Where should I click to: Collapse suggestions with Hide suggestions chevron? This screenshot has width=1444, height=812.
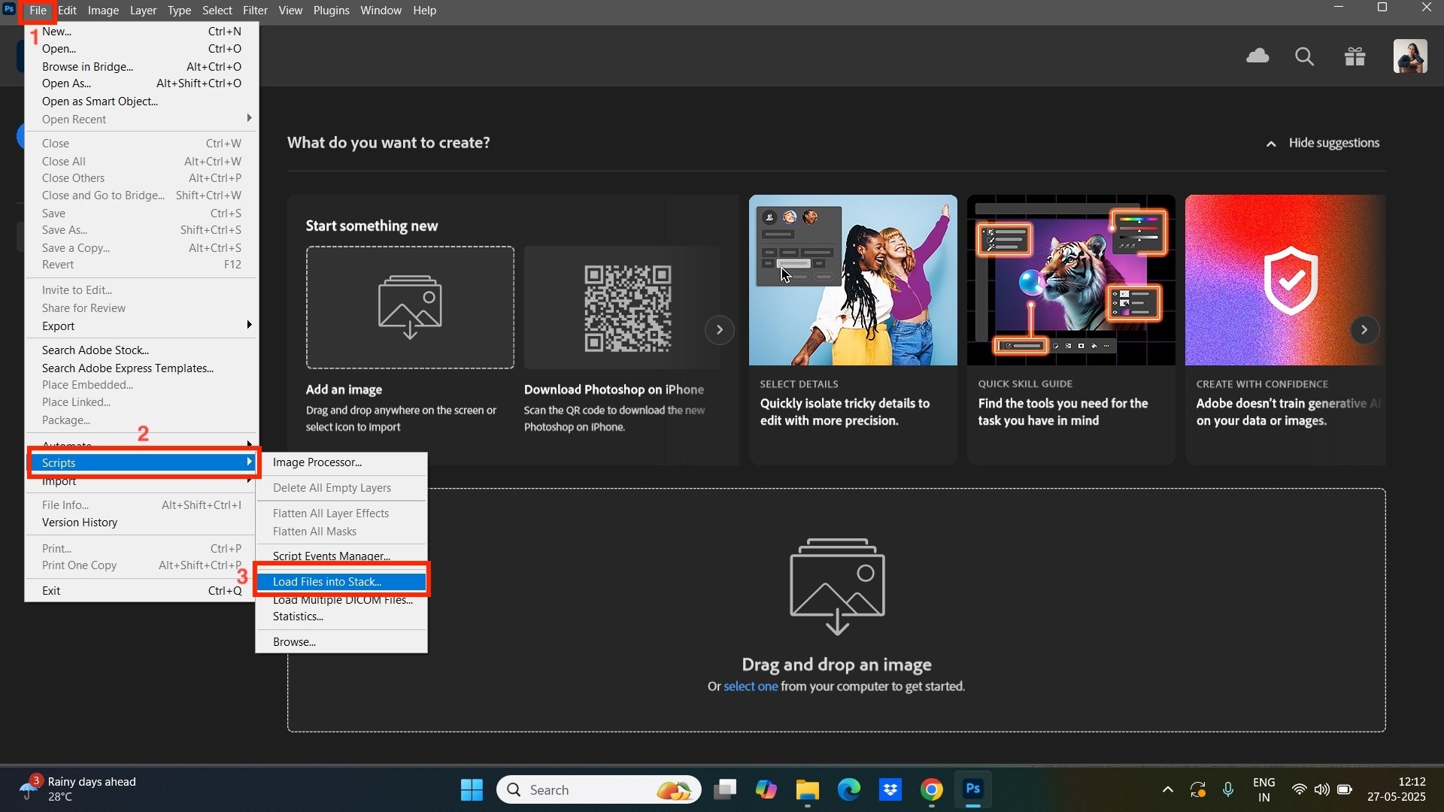pyautogui.click(x=1271, y=144)
